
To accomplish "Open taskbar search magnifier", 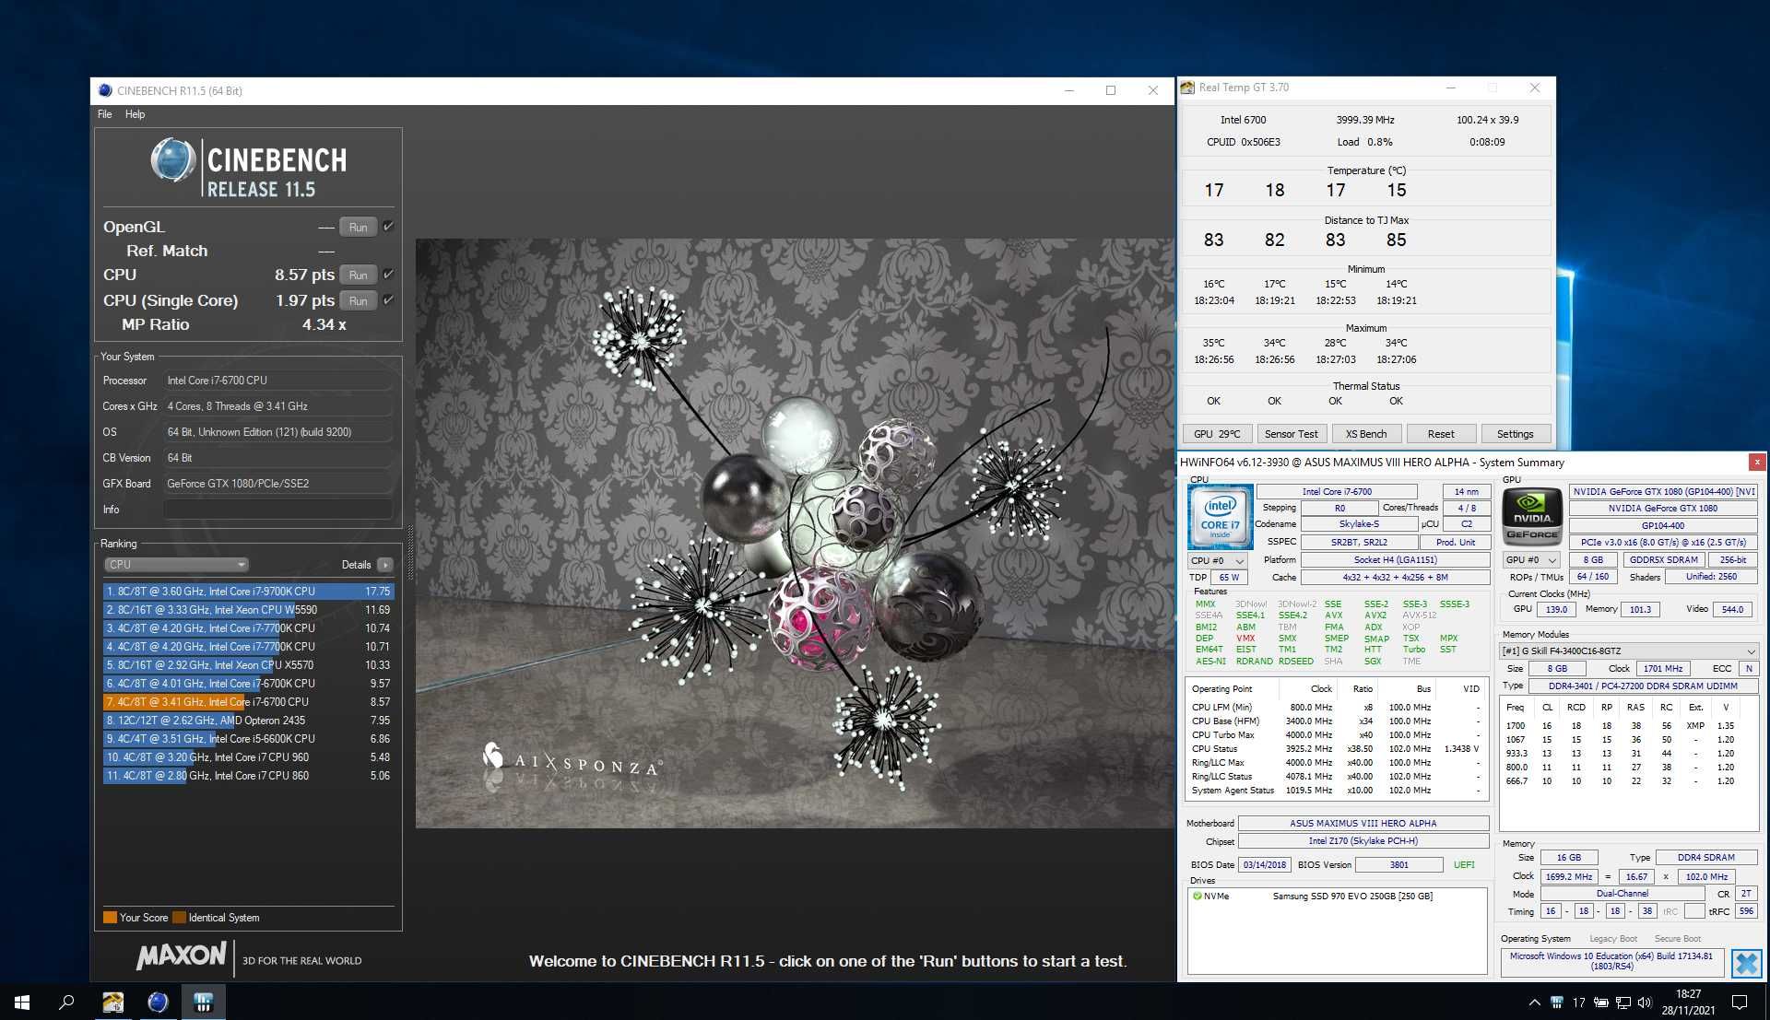I will click(66, 1002).
